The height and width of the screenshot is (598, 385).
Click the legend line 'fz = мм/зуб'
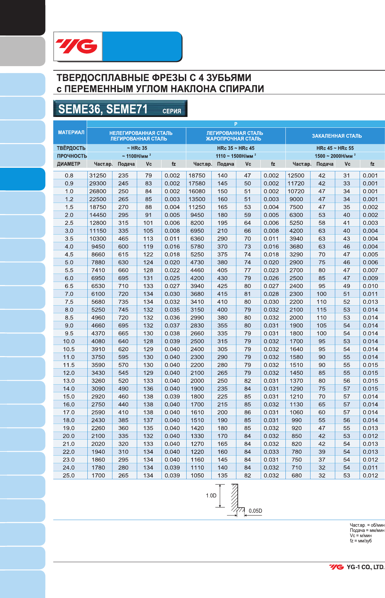[361, 541]
